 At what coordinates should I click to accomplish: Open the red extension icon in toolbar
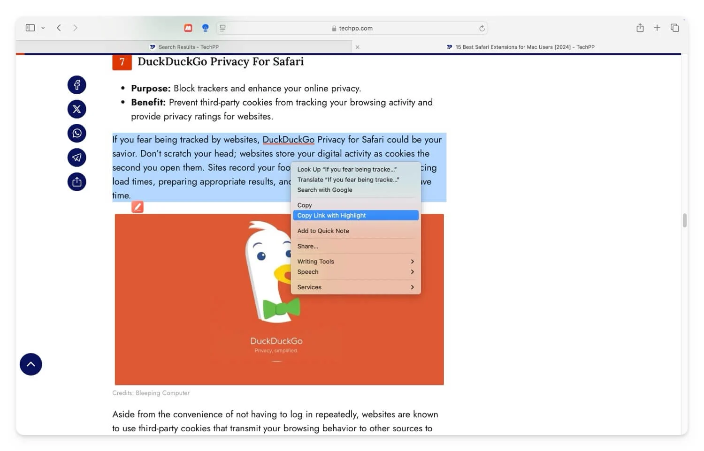pyautogui.click(x=188, y=28)
